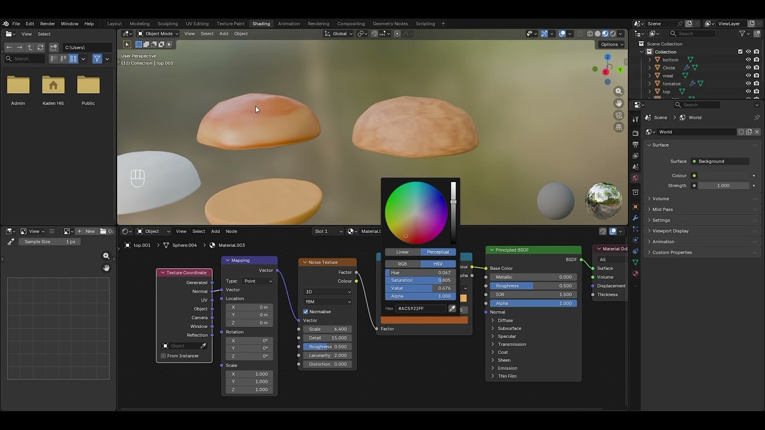Click the Hex colour value field
Image resolution: width=765 pixels, height=430 pixels.
click(421, 309)
